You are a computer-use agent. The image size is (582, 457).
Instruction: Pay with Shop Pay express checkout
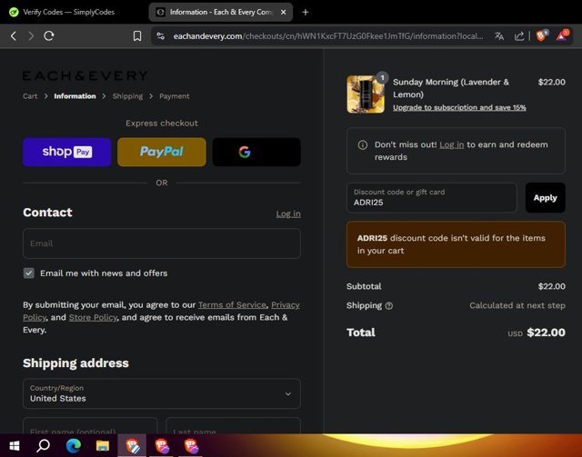(66, 152)
